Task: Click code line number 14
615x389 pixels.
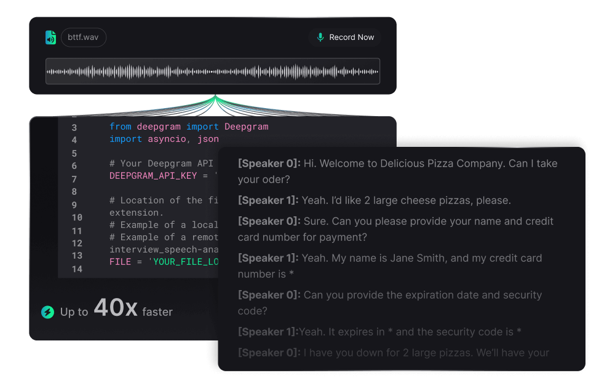Action: tap(77, 269)
